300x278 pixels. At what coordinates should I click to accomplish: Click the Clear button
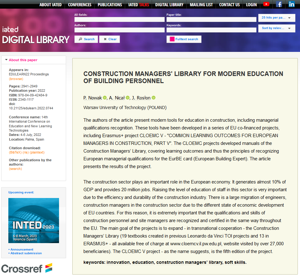pos(109,39)
